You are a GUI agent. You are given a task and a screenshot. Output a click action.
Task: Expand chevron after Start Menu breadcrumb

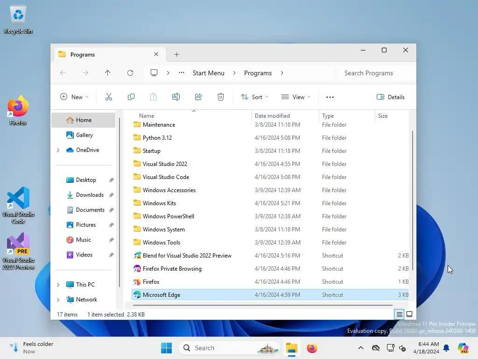[x=234, y=73]
